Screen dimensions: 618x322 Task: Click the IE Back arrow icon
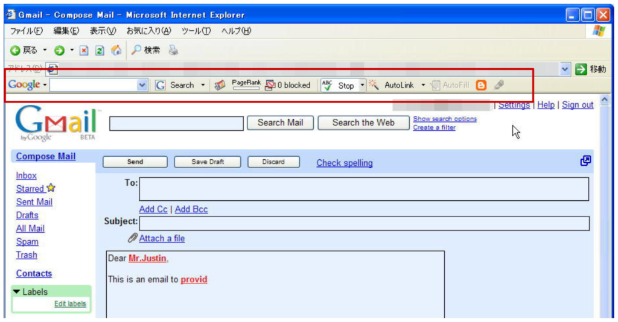[x=14, y=51]
